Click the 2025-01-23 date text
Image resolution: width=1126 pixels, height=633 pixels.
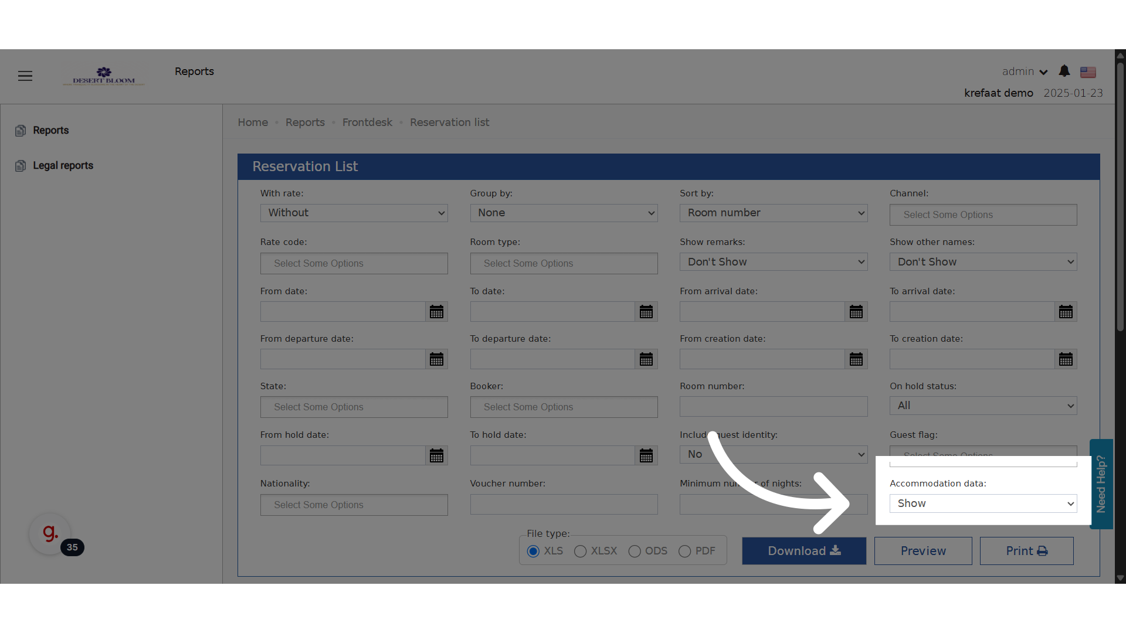(1073, 93)
